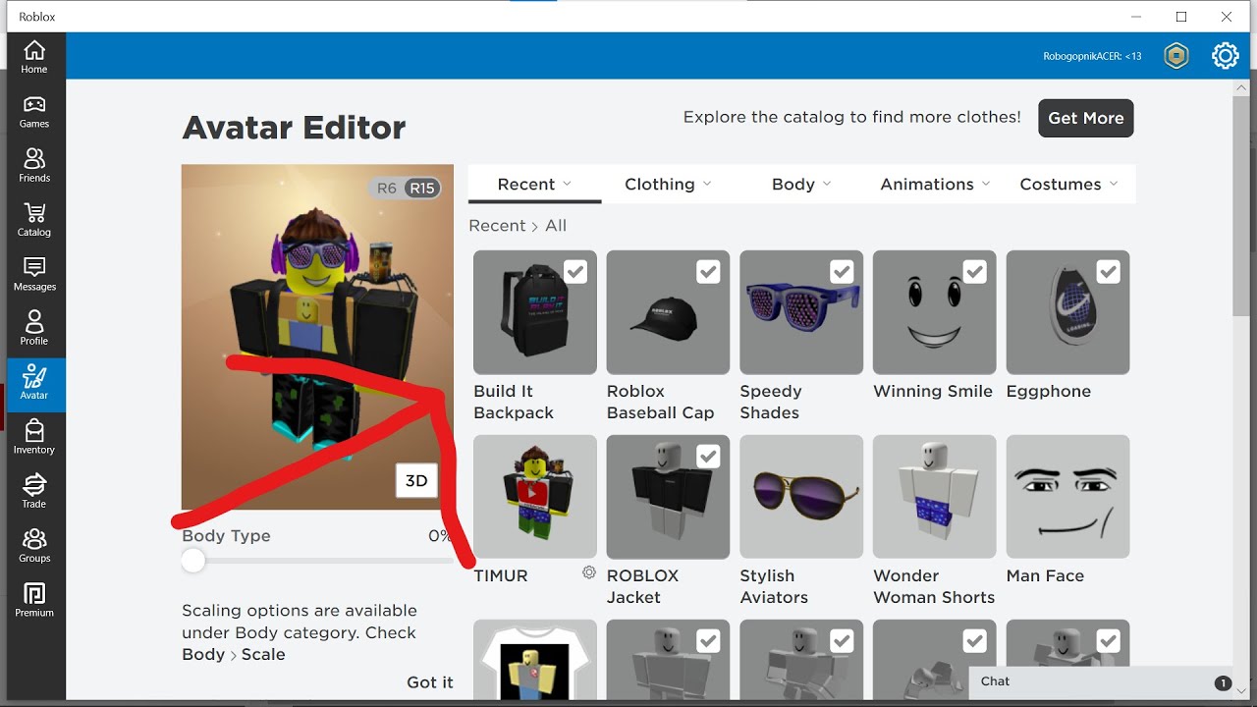
Task: Choose the TIMUR costume thumbnail
Action: click(535, 497)
